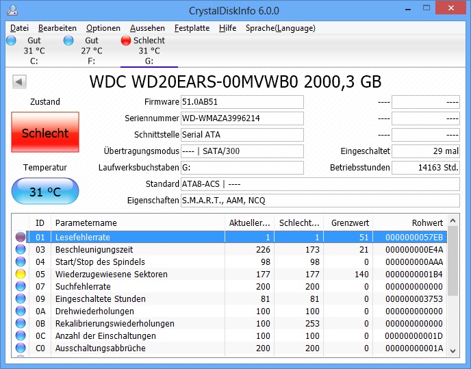Click the status icon of Suchfehlerrate row

(21, 286)
